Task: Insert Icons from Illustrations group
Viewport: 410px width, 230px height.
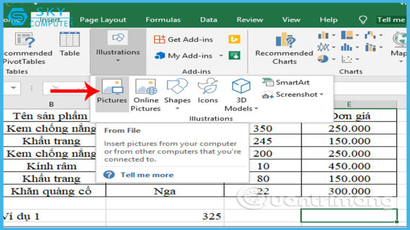Action: pyautogui.click(x=208, y=91)
